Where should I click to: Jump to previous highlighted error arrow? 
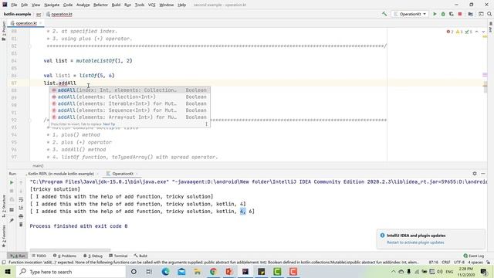tap(477, 32)
